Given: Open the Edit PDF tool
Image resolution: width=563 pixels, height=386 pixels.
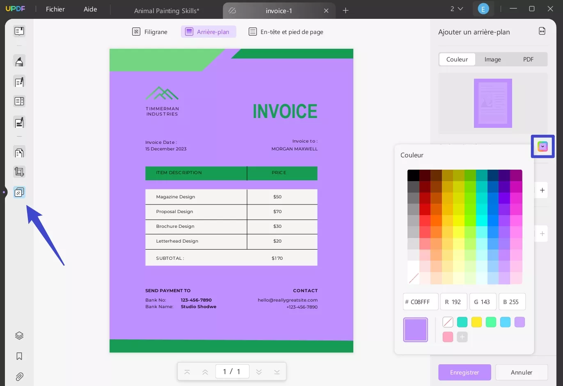Looking at the screenshot, I should pos(19,82).
